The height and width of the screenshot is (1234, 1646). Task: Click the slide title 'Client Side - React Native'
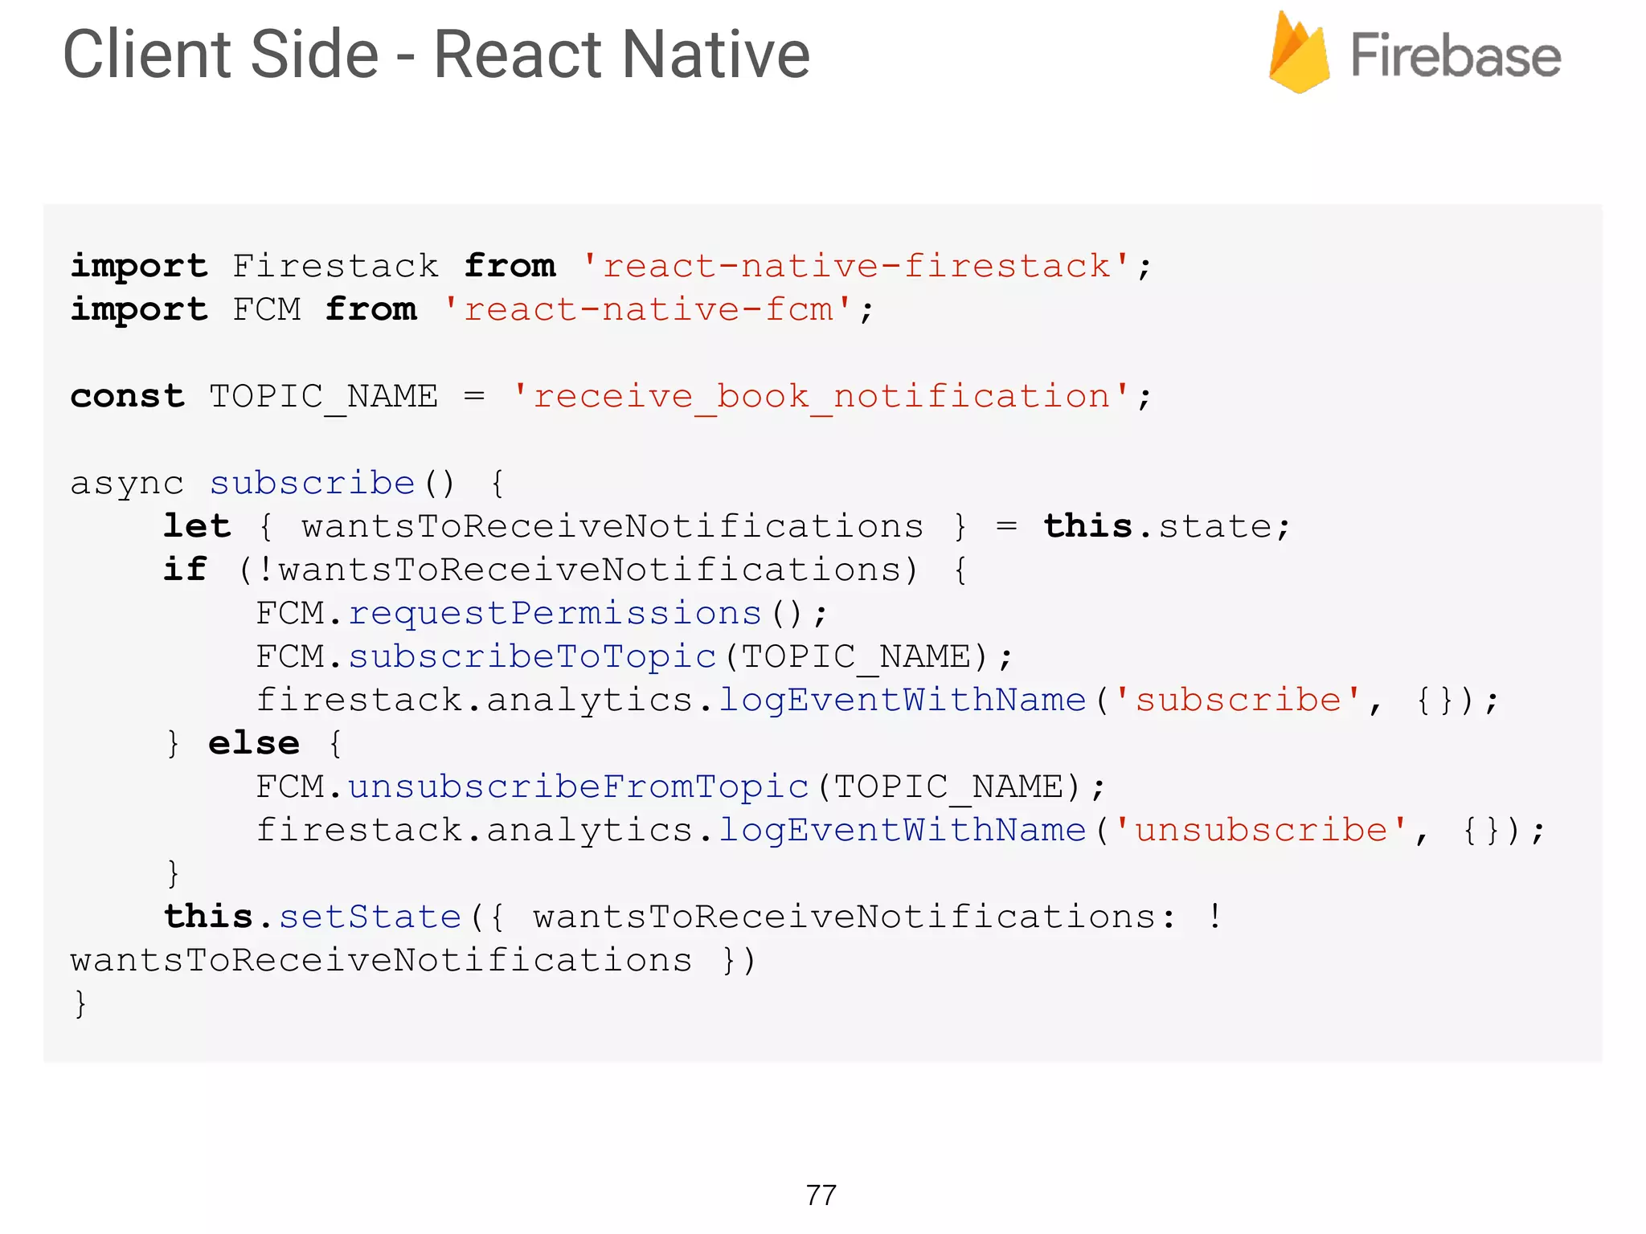pos(436,54)
